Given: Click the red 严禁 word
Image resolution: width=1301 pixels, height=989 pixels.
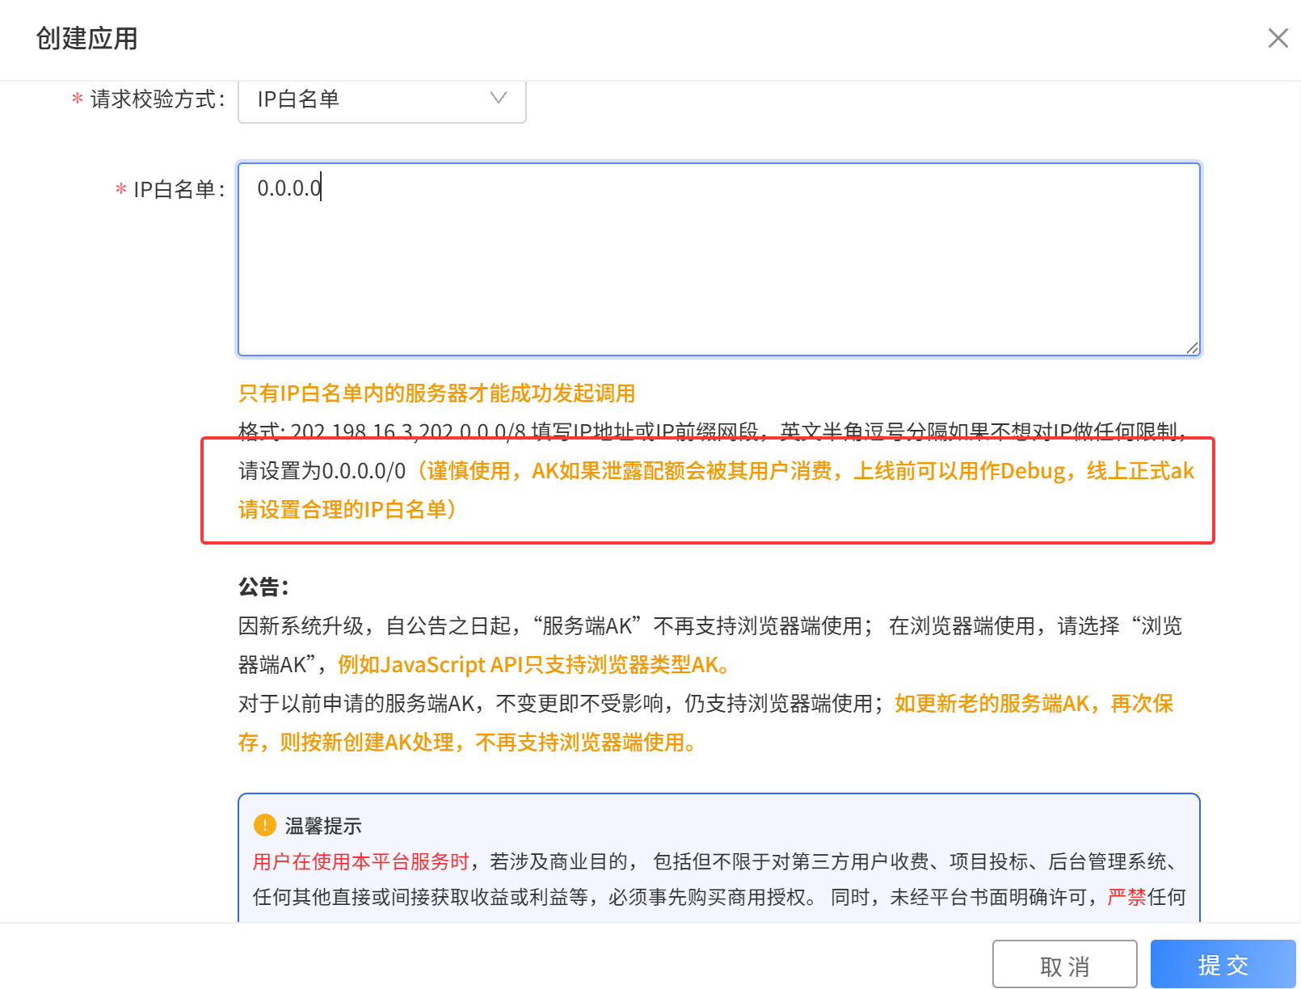Looking at the screenshot, I should (x=1127, y=897).
